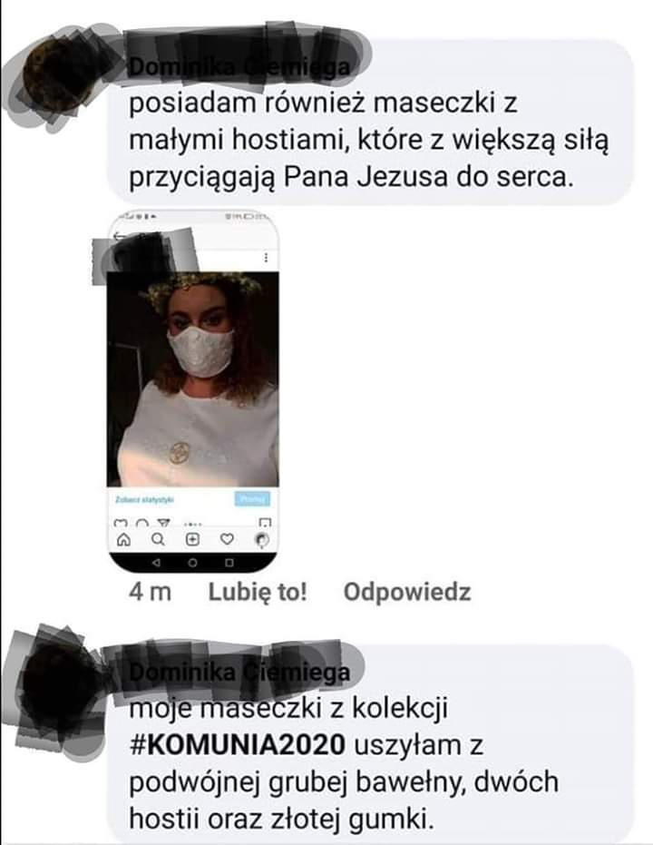Viewport: 653px width, 845px height.
Task: Click 'Odpowiedz' to reply to comment
Action: click(407, 592)
